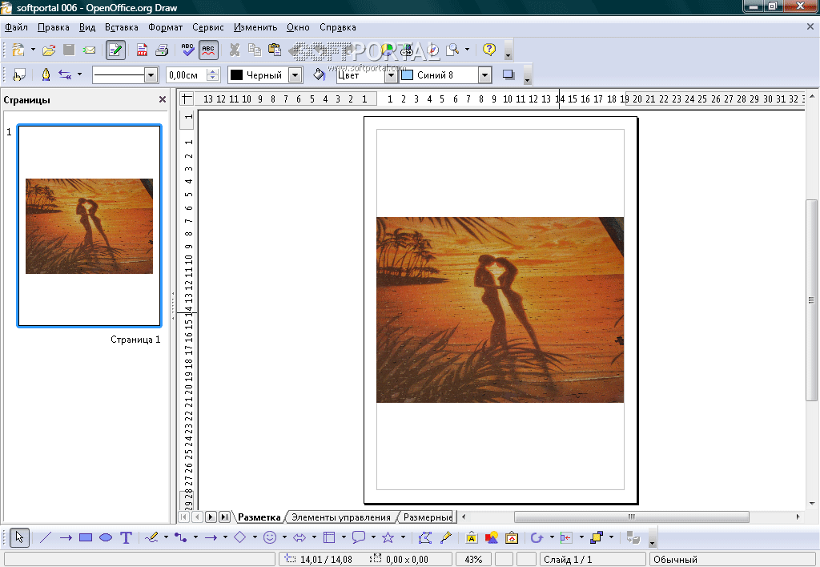Click the Save icon
The width and height of the screenshot is (820, 567).
tap(69, 50)
